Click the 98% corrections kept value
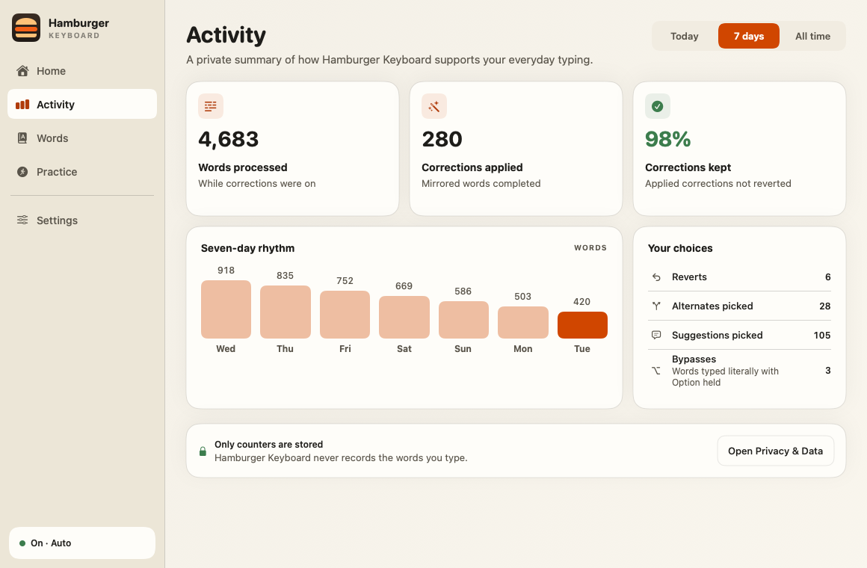Image resolution: width=867 pixels, height=568 pixels. click(x=668, y=139)
